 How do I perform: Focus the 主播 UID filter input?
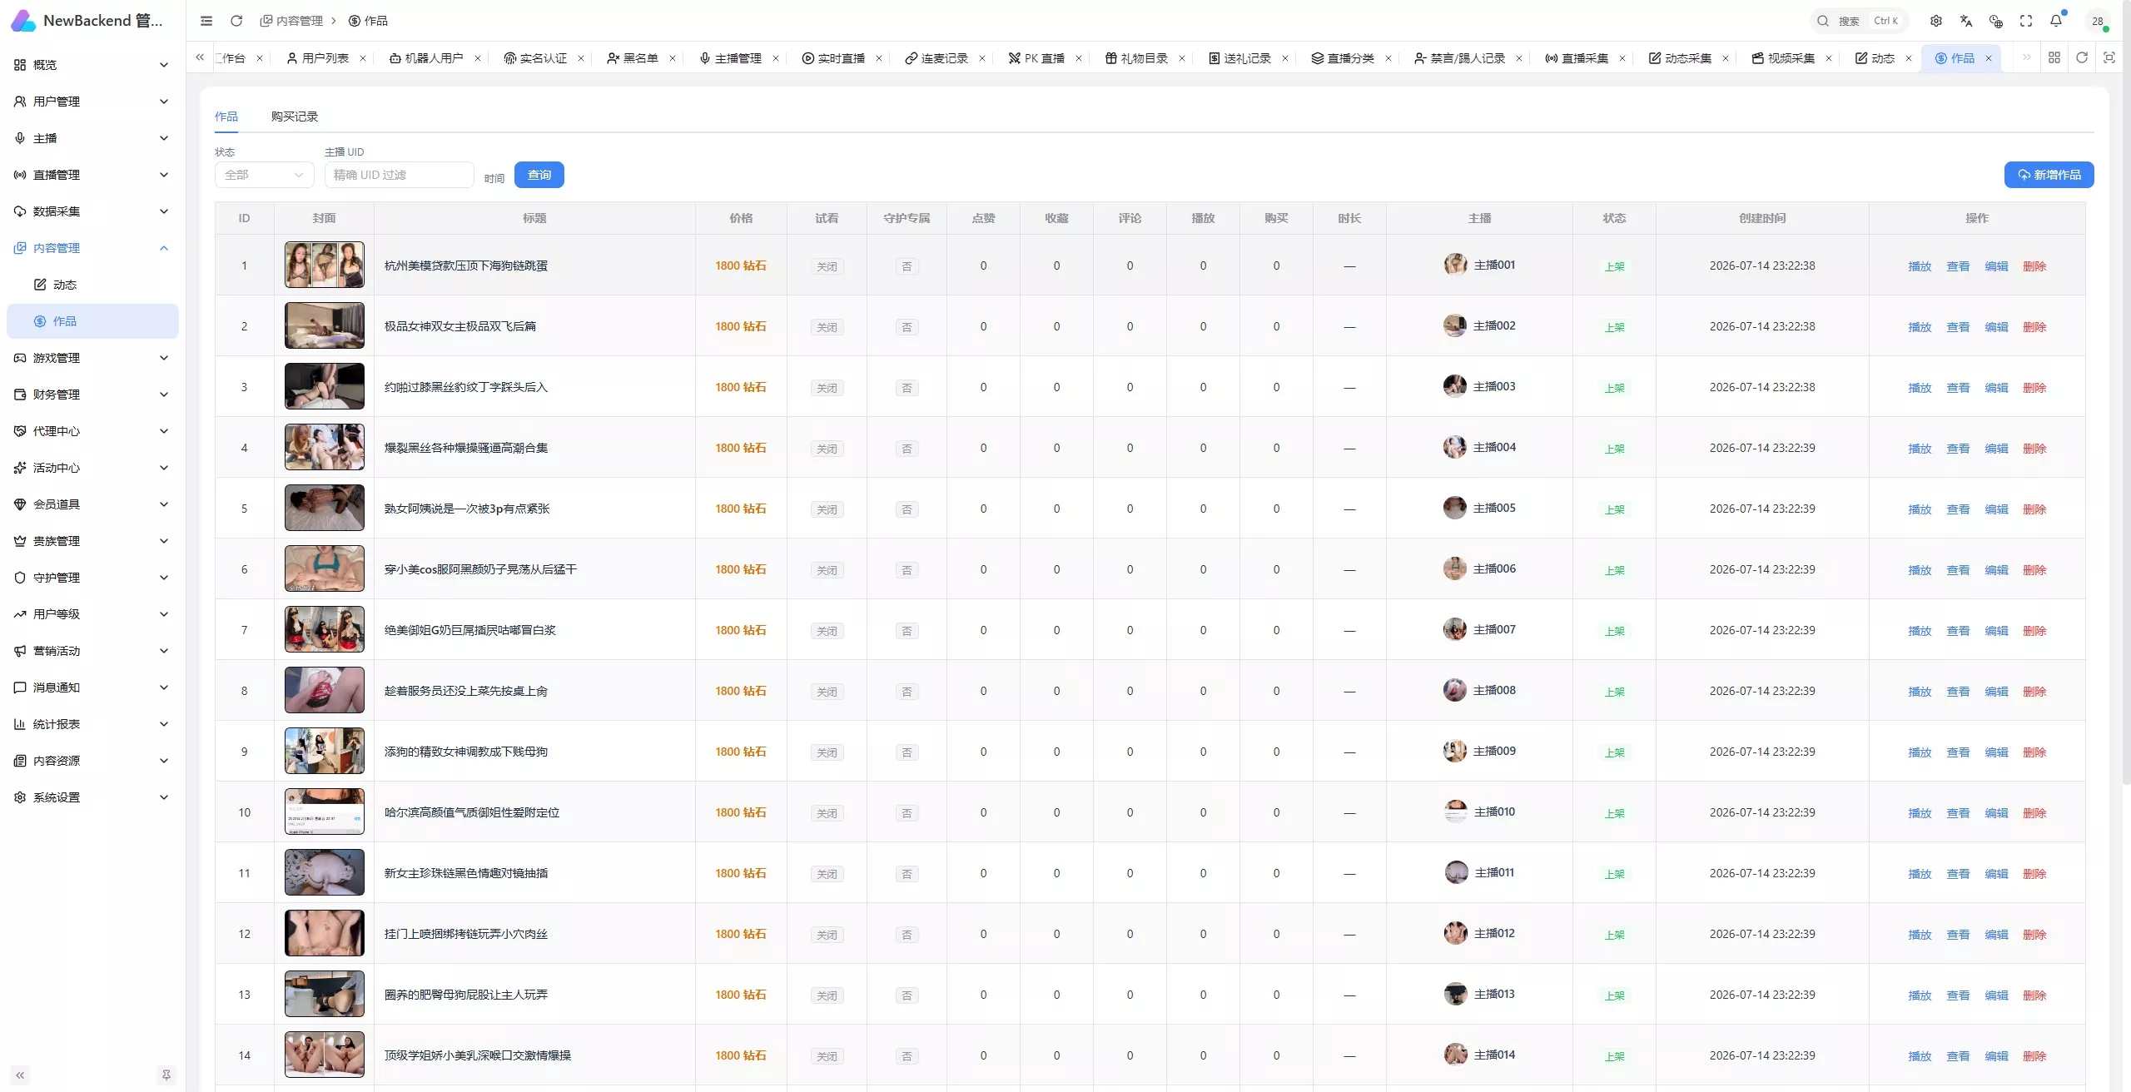[399, 175]
